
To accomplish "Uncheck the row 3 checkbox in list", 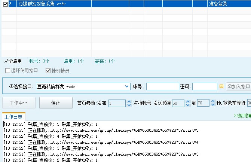I will (x=5, y=4).
